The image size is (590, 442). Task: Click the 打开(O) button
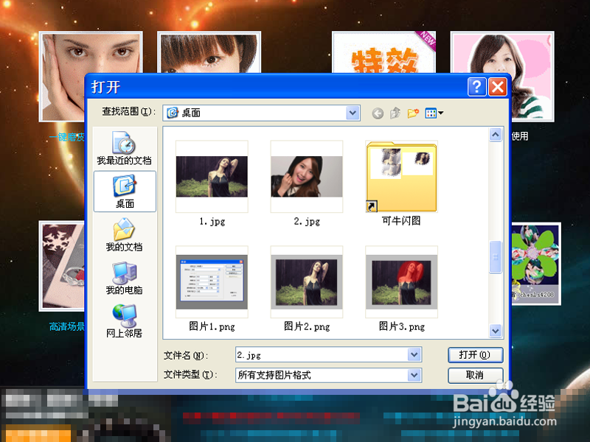click(475, 355)
